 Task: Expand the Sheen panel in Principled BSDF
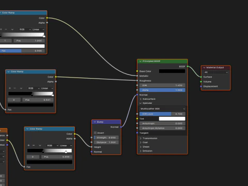pyautogui.click(x=141, y=147)
